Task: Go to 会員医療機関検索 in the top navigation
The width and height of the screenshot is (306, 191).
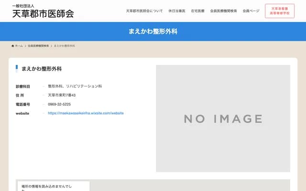Action: (223, 11)
